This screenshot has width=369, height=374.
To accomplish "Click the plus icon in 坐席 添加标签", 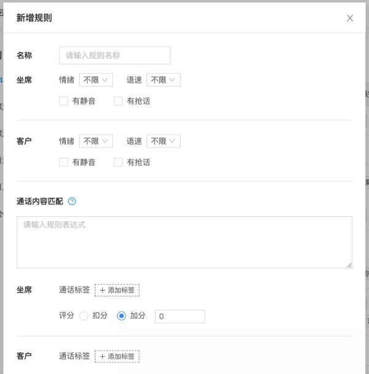I will click(x=103, y=290).
